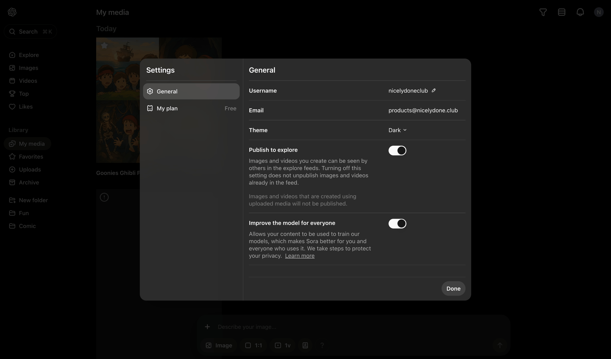Open the 1:1 aspect ratio selector

(253, 345)
